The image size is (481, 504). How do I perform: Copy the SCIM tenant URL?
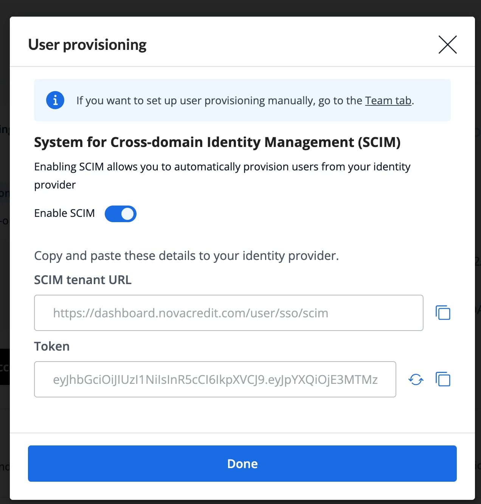(443, 313)
